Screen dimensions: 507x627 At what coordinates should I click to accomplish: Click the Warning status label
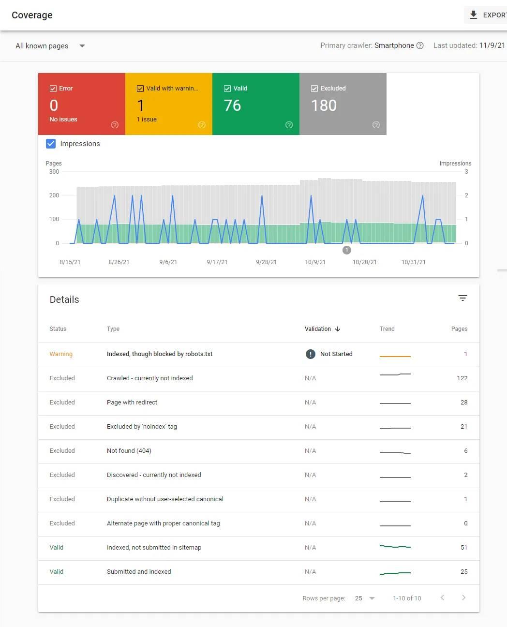[x=61, y=354]
